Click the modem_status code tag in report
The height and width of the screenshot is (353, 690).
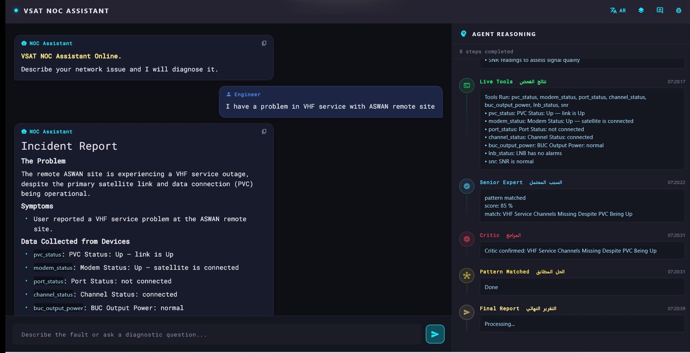click(53, 268)
